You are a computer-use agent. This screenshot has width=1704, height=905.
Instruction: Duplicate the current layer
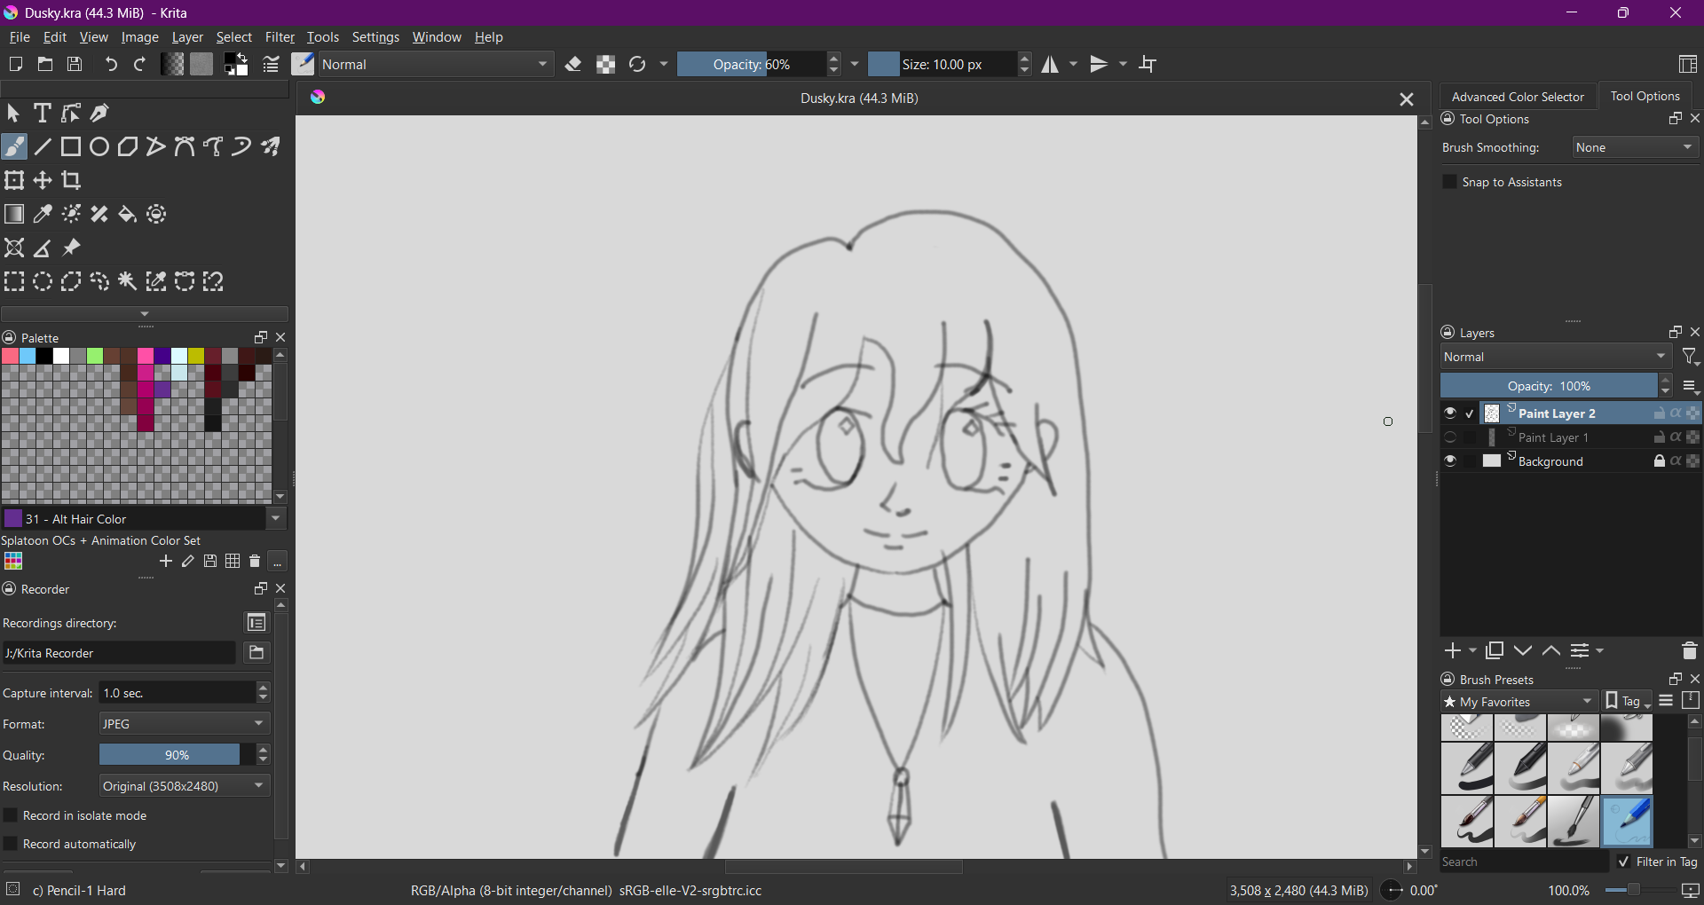pos(1495,651)
